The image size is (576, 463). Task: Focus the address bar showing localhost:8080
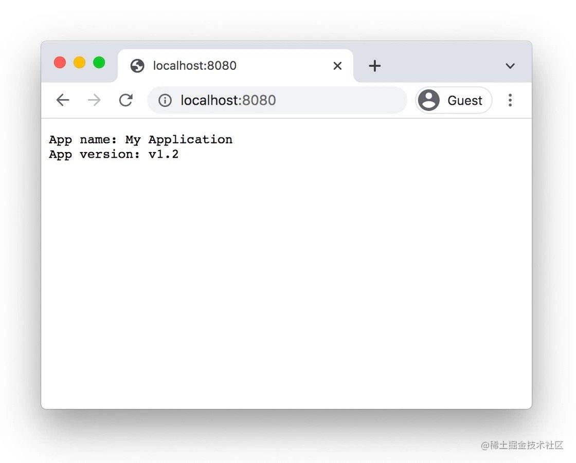tap(277, 100)
